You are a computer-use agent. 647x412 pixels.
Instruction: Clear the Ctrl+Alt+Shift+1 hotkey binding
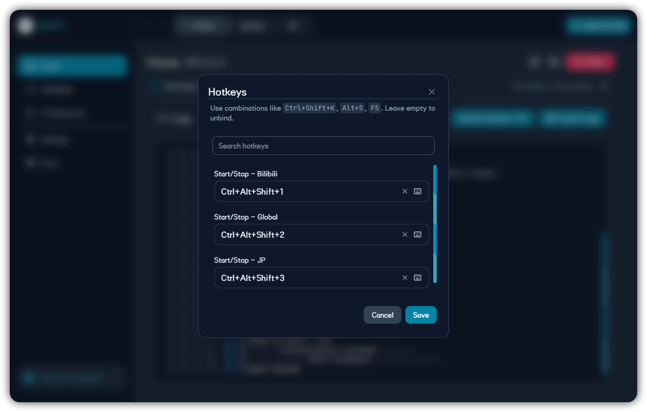pyautogui.click(x=405, y=191)
